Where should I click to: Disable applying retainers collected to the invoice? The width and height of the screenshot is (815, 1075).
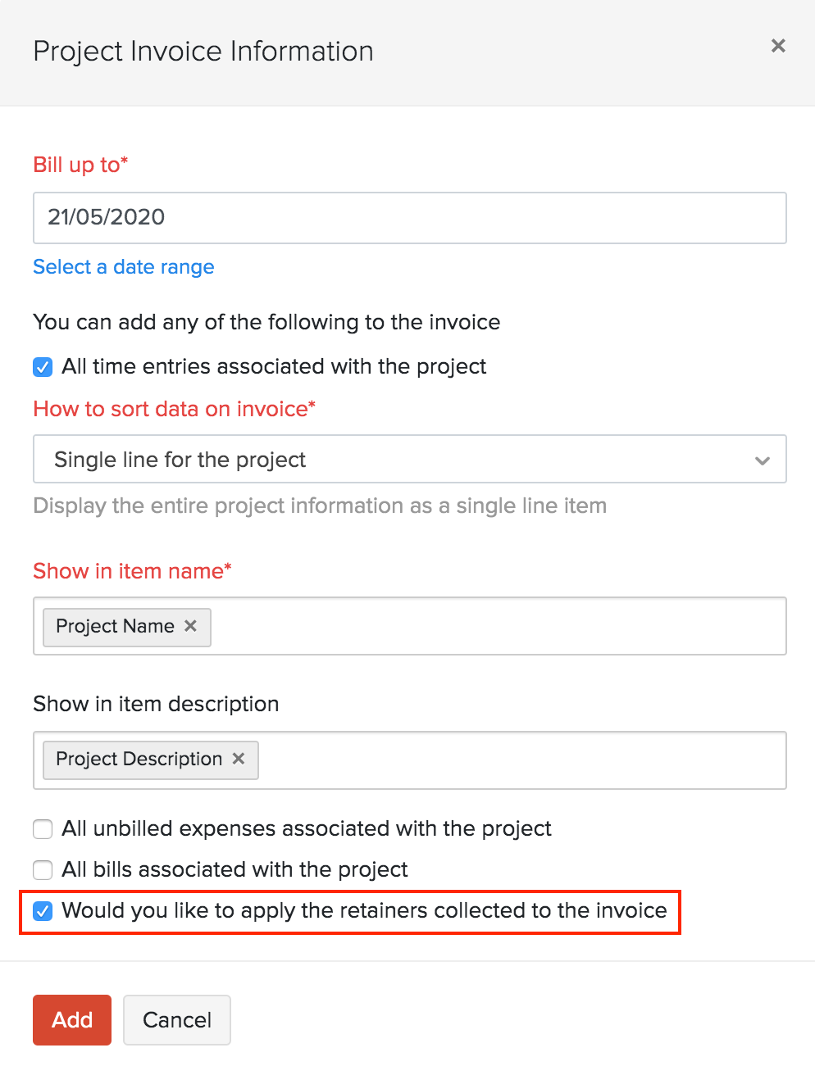(42, 910)
